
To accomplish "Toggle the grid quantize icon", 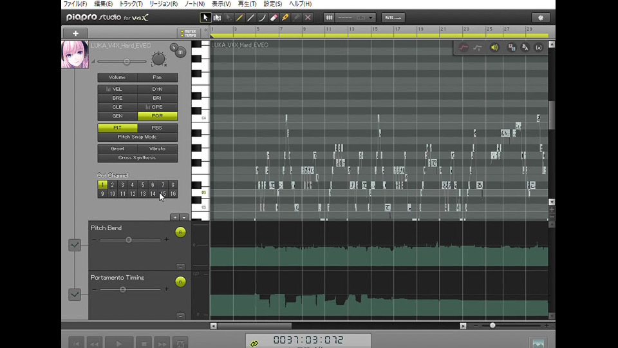I will 329,17.
